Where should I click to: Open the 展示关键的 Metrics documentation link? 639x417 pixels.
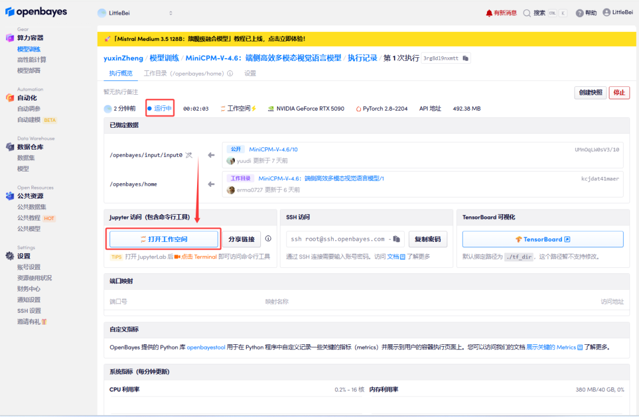click(554, 347)
